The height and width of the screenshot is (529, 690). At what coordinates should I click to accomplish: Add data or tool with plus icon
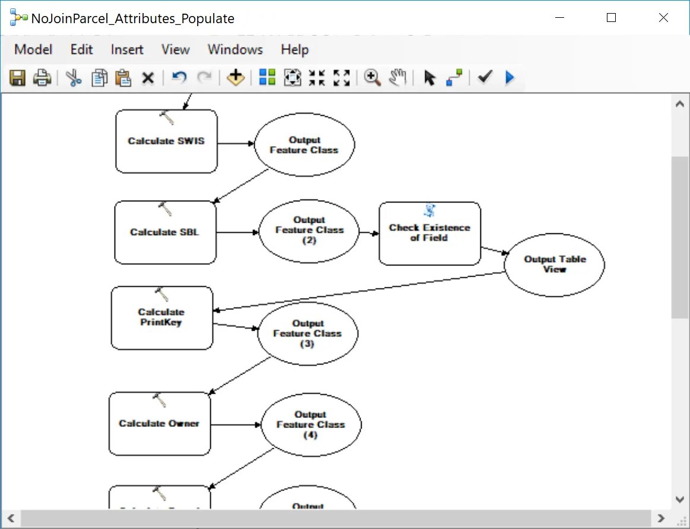(x=236, y=77)
